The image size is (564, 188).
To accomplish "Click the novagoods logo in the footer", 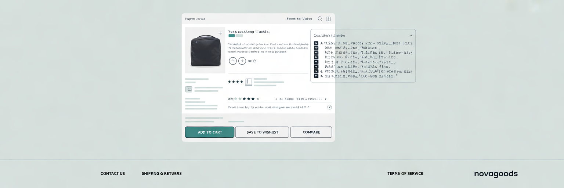I will (496, 174).
